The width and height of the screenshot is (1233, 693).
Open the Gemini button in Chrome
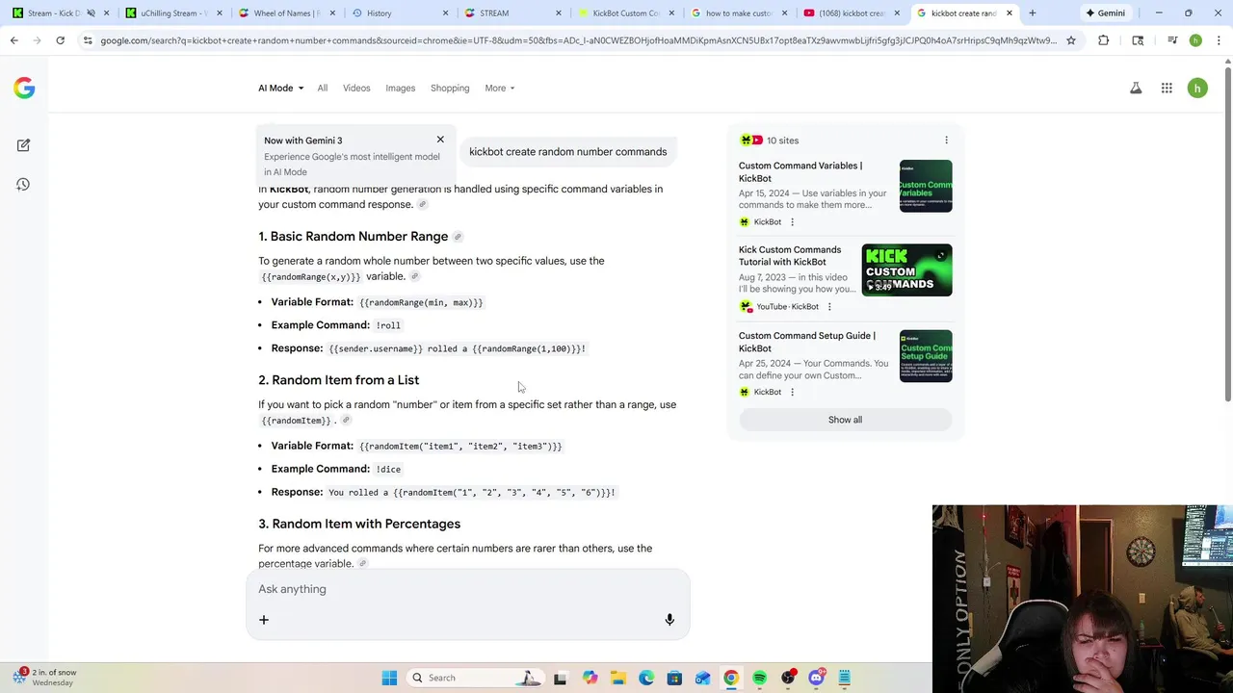click(x=1105, y=13)
